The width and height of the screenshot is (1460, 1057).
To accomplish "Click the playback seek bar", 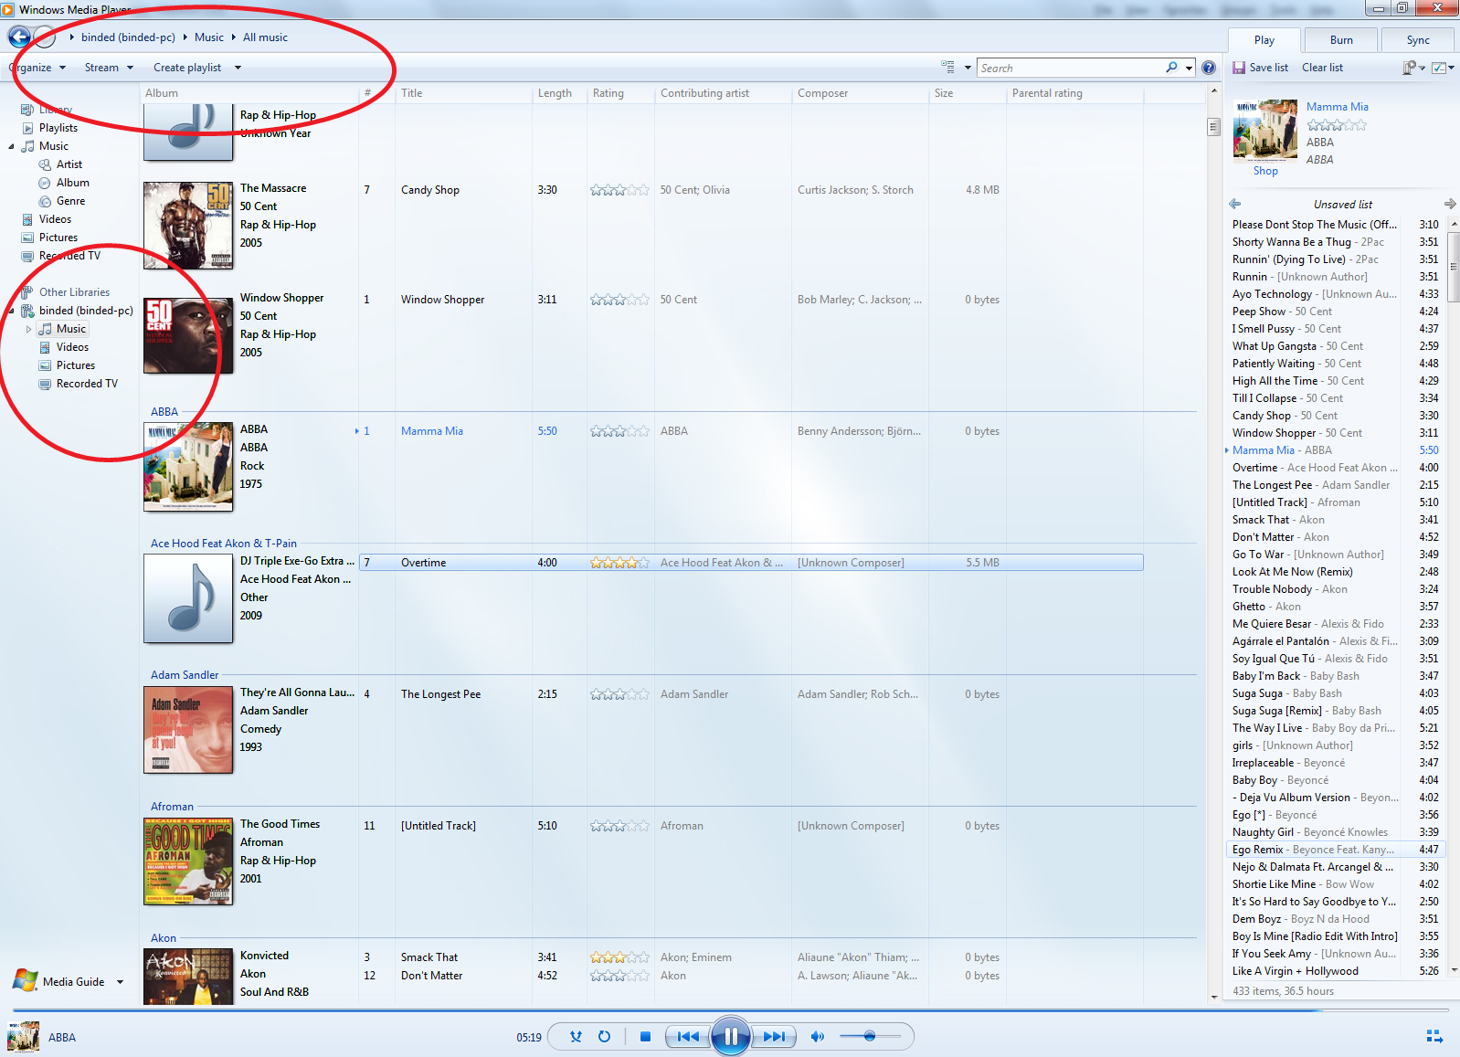I will tap(729, 1009).
